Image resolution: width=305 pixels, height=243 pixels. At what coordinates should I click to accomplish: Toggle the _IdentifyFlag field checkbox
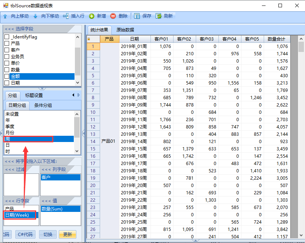pos(7,37)
